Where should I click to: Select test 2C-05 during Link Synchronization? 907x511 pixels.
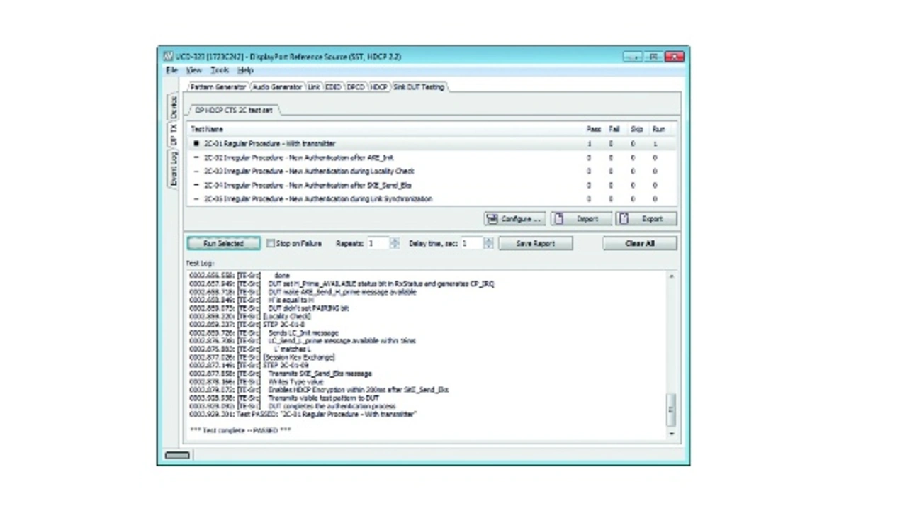coord(317,199)
